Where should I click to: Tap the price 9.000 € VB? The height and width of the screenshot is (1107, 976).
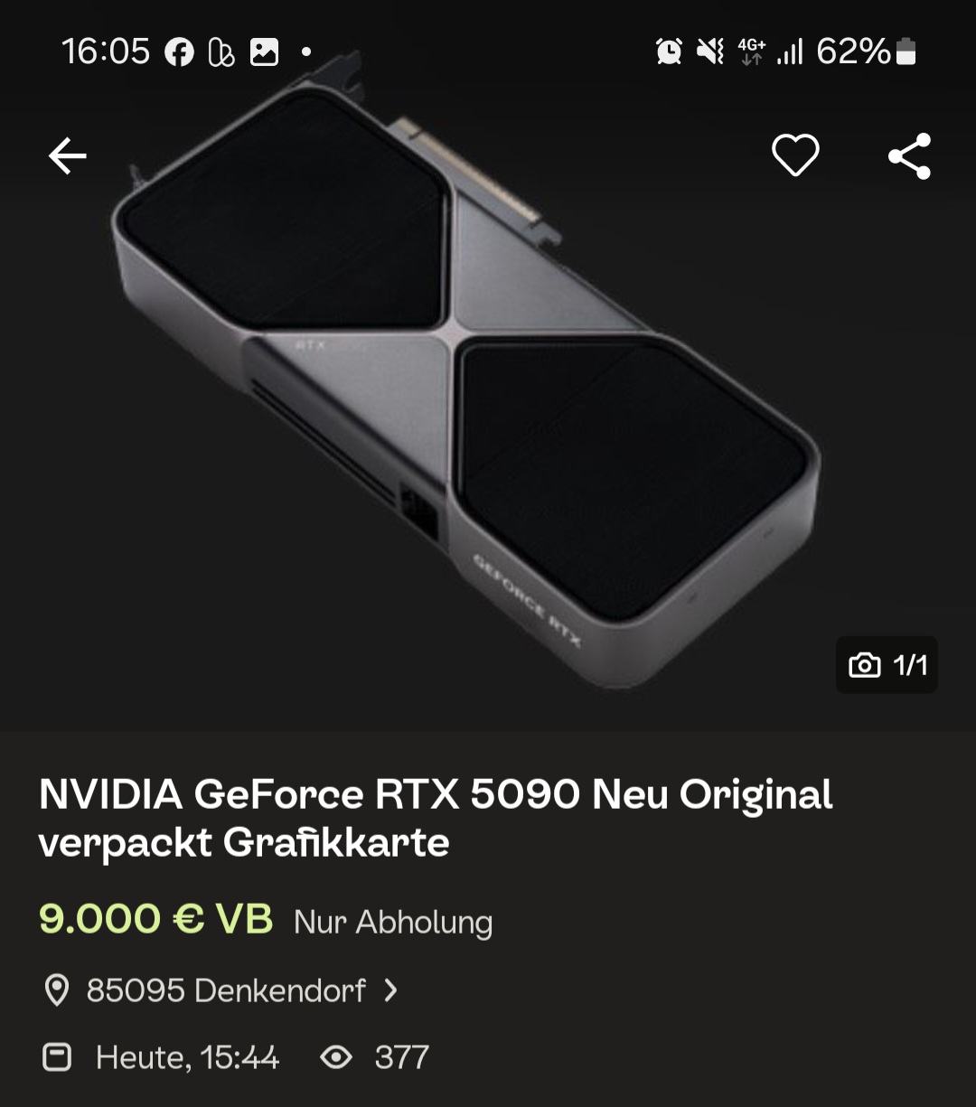[x=155, y=920]
